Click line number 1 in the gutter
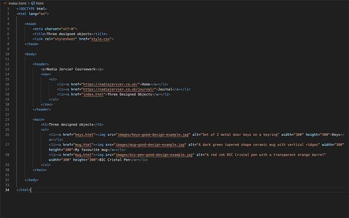The image size is (349, 218). pyautogui.click(x=8, y=9)
